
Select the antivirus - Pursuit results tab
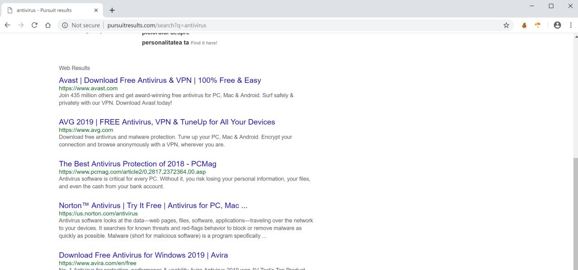pos(52,10)
